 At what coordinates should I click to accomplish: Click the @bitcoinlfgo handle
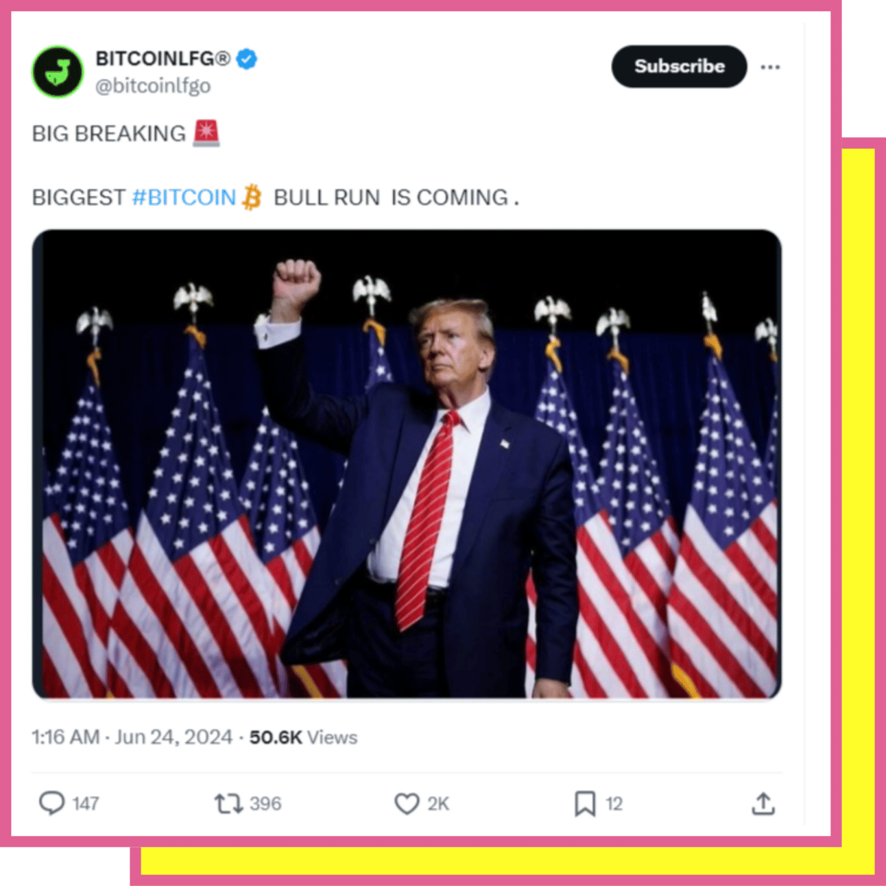(153, 86)
